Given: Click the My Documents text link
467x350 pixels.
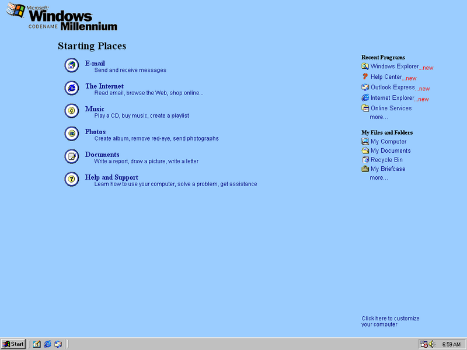Looking at the screenshot, I should tap(391, 150).
